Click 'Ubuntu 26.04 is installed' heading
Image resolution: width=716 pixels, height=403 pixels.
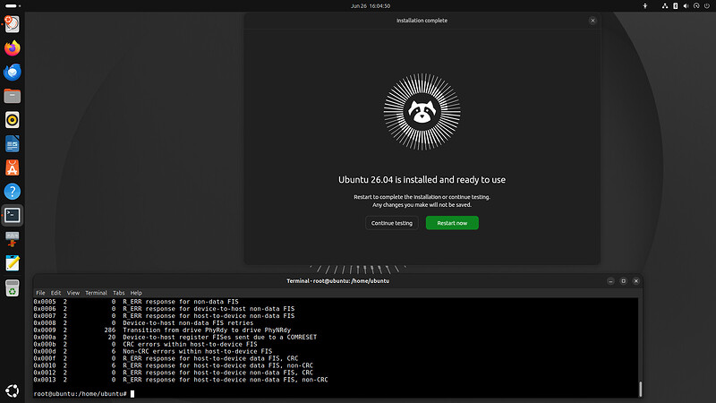422,180
